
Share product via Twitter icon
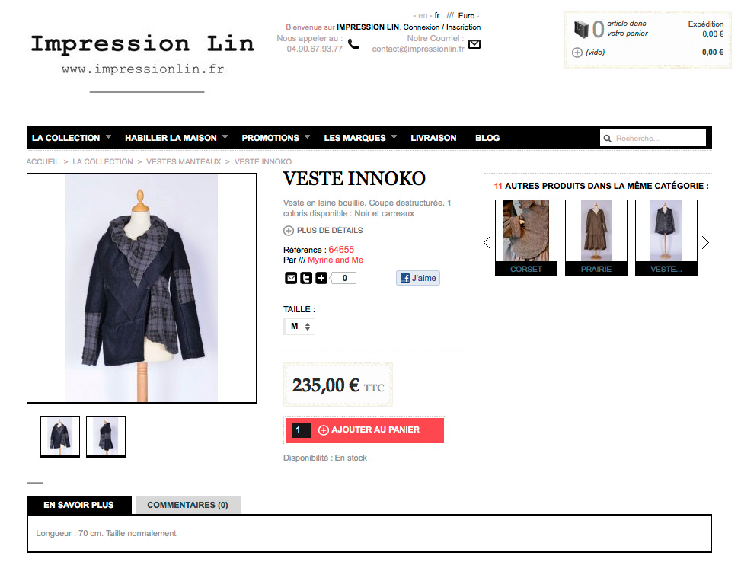point(306,279)
